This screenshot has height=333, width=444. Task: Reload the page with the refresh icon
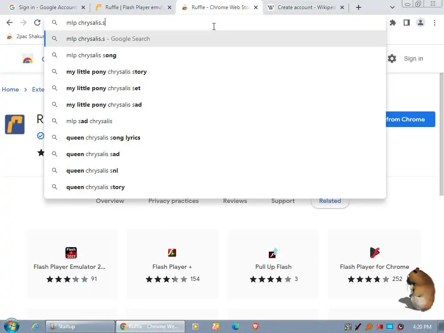click(x=37, y=23)
